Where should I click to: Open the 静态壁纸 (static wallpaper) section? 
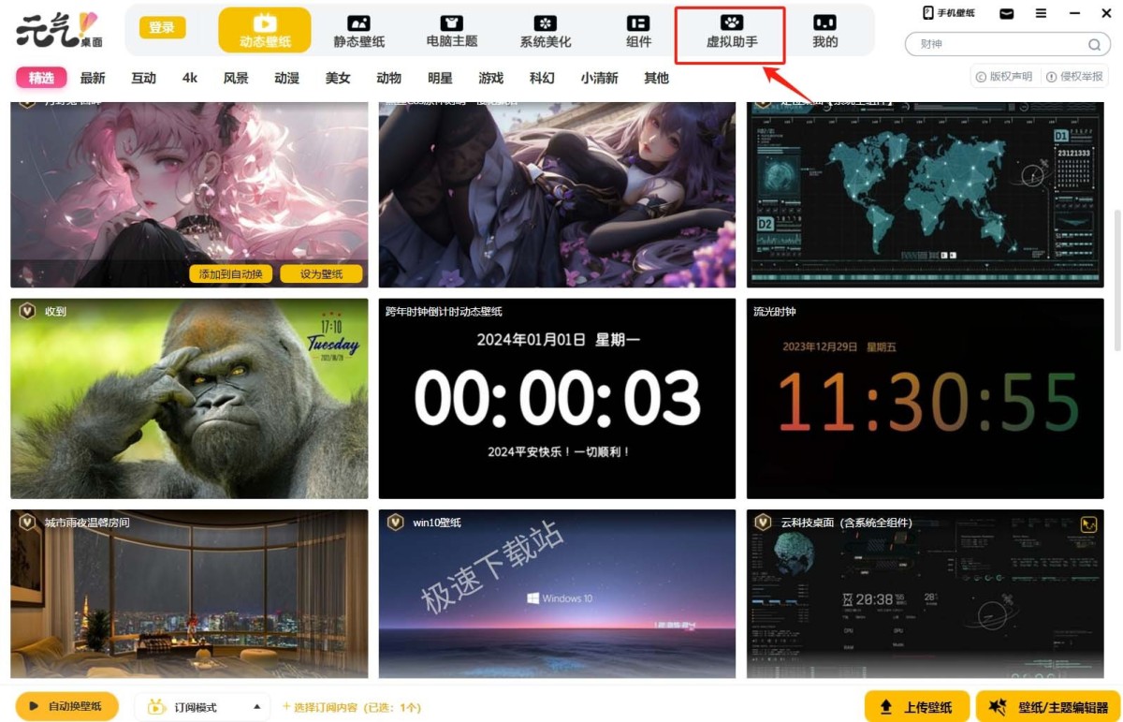coord(359,31)
